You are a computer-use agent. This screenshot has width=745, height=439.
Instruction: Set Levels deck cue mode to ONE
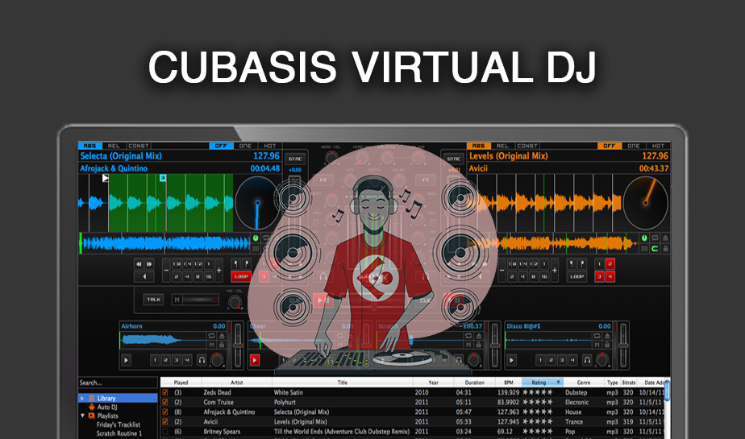pyautogui.click(x=634, y=146)
